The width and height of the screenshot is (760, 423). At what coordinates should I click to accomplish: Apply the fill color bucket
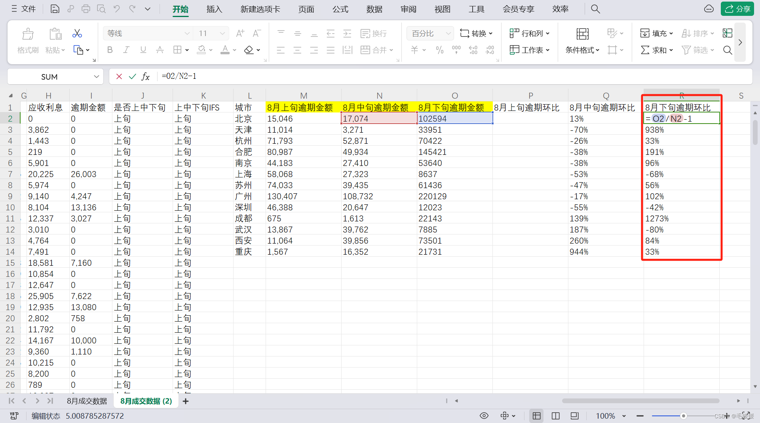[201, 50]
